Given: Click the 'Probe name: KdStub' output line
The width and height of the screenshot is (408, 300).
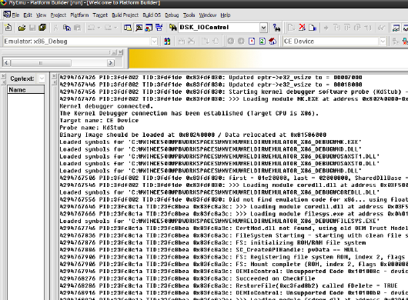Looking at the screenshot, I should (92, 128).
